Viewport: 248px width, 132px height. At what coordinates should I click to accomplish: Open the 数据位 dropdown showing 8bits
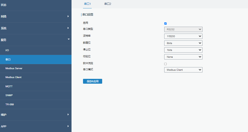183,43
